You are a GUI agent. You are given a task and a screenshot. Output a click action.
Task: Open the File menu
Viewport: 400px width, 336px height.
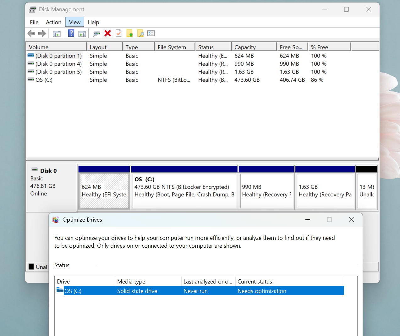[34, 22]
